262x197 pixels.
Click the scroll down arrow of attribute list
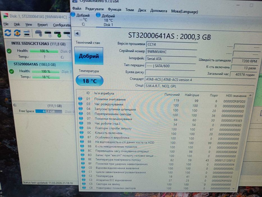point(233,189)
